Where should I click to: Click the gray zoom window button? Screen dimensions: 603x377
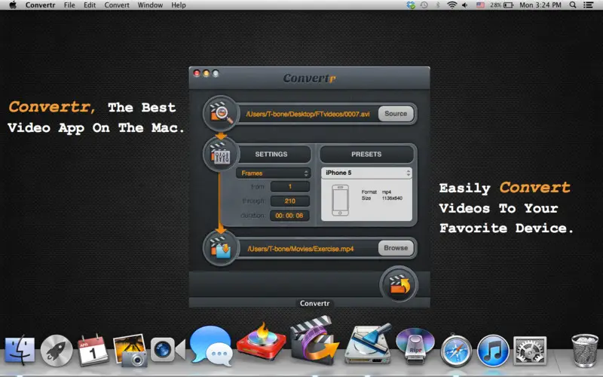[x=216, y=73]
